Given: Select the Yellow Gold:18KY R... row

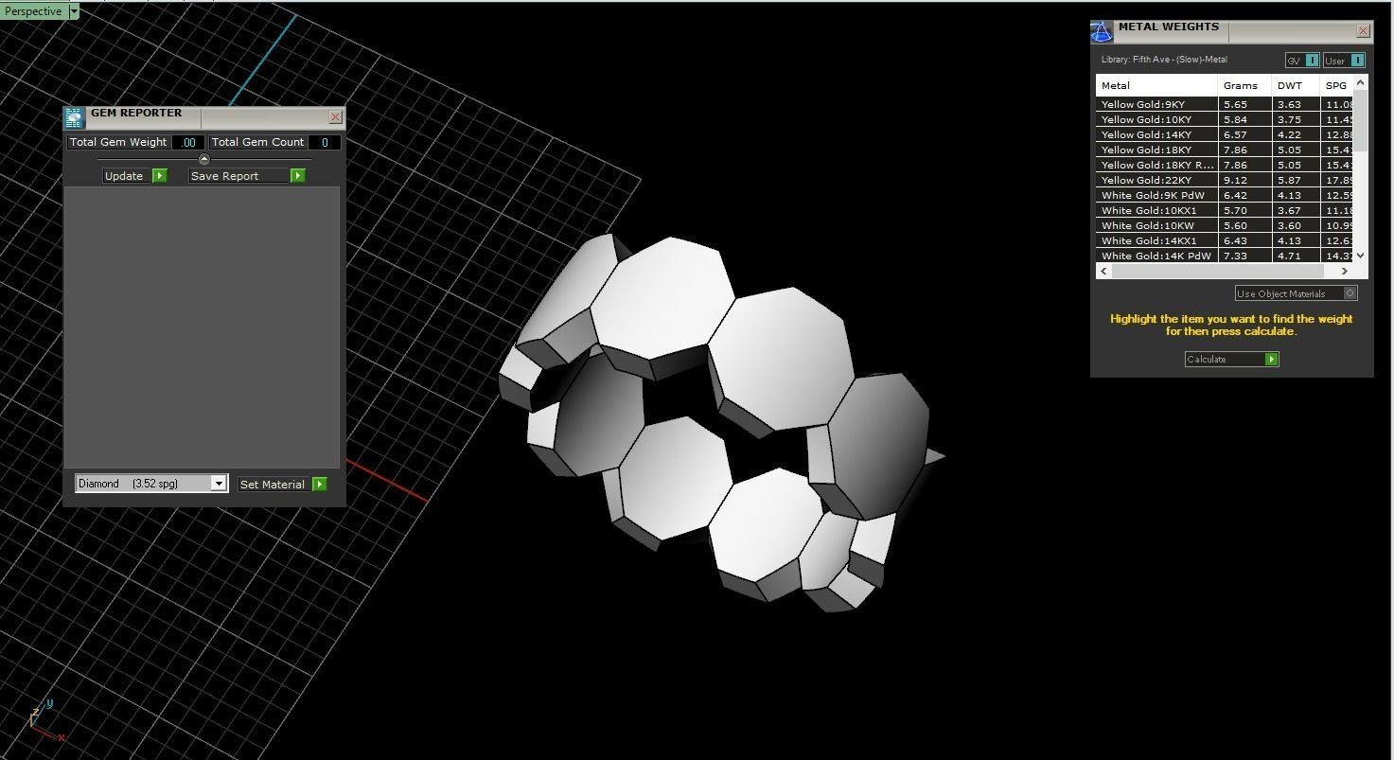Looking at the screenshot, I should click(1225, 165).
